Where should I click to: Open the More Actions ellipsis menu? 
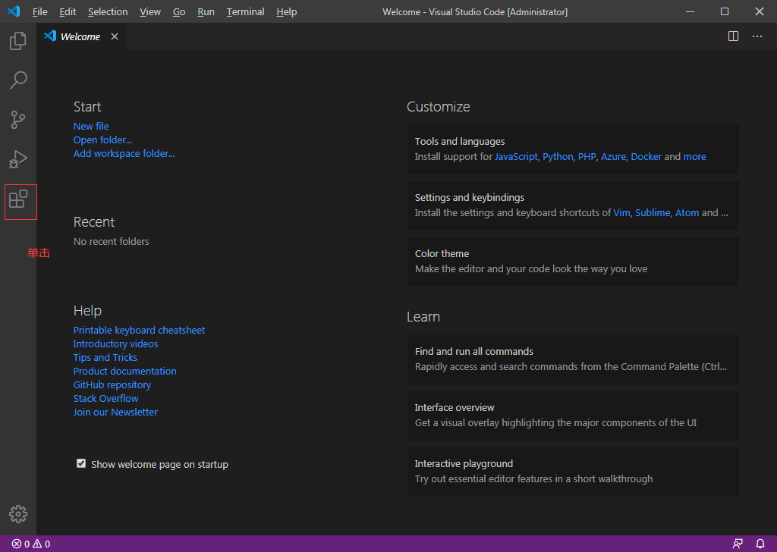point(757,36)
